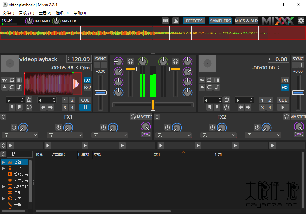Open the Mixxx settings gear icon
Image resolution: width=306 pixels, height=214 pixels.
[x=301, y=21]
